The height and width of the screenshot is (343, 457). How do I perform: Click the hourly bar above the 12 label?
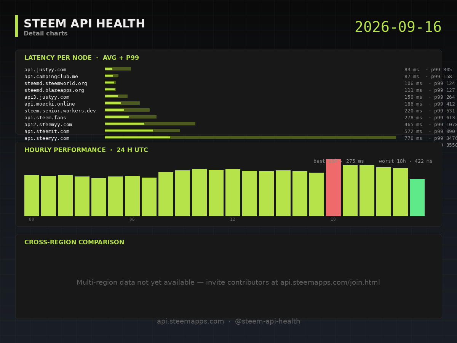(x=233, y=192)
